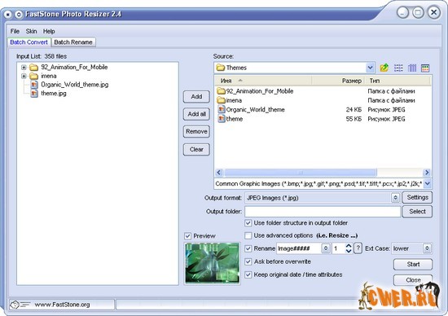Switch to the Batch Rename tab
Viewport: 448px width, 316px height.
[x=73, y=42]
